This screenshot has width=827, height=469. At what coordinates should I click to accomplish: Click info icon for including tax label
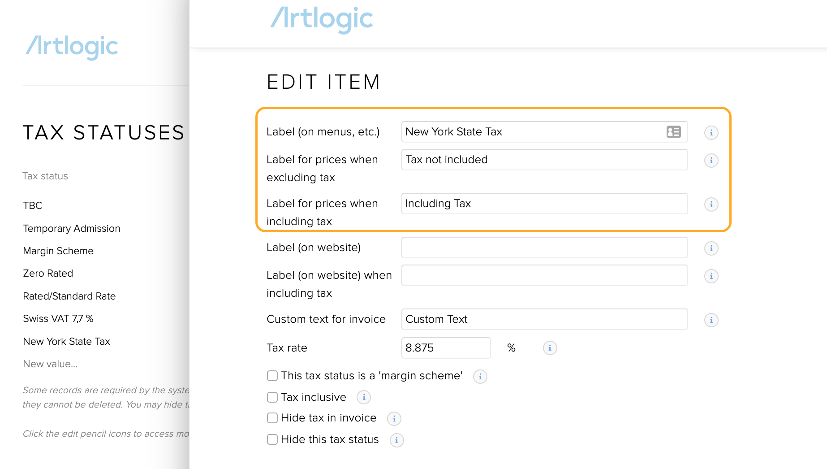tap(711, 204)
